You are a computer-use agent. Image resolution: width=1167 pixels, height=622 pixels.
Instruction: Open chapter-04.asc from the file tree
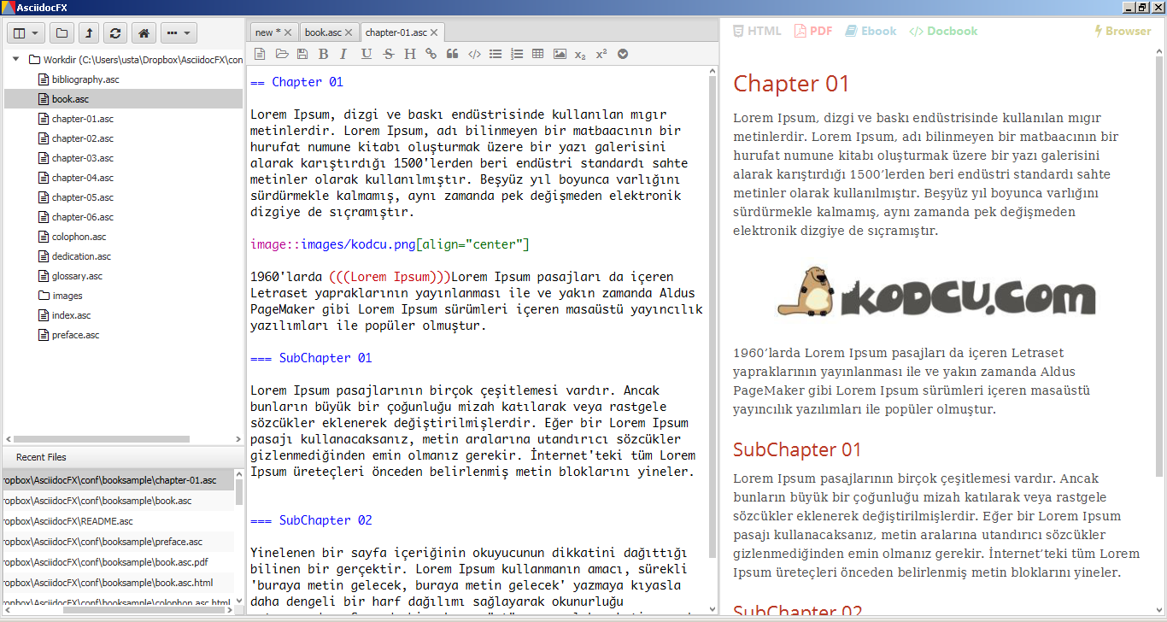pyautogui.click(x=82, y=178)
